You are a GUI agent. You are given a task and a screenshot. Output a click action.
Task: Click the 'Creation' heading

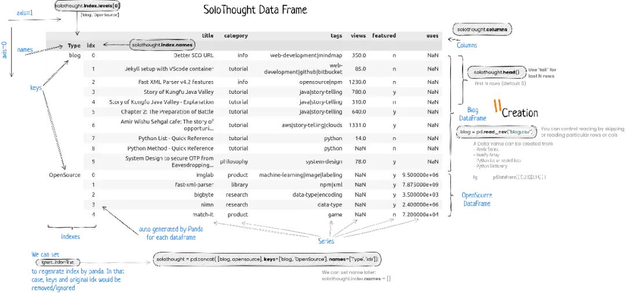(520, 113)
